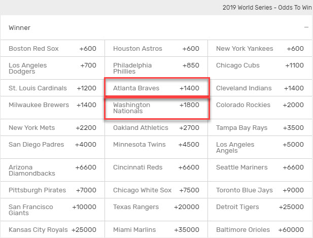The image size is (313, 238).
Task: Select Minnesota Twins +4500 odds
Action: (x=156, y=145)
